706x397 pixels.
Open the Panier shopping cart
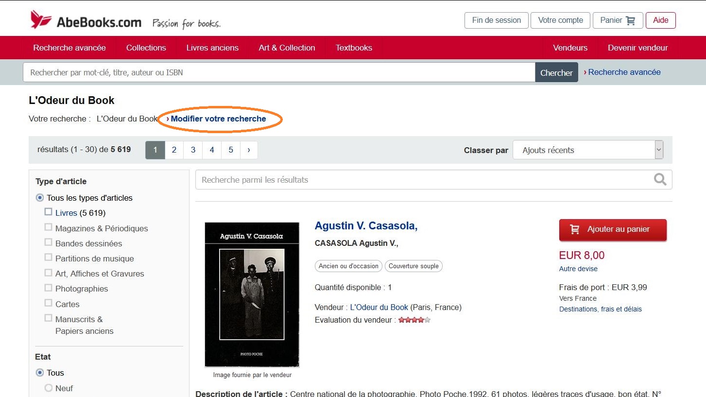coord(618,20)
